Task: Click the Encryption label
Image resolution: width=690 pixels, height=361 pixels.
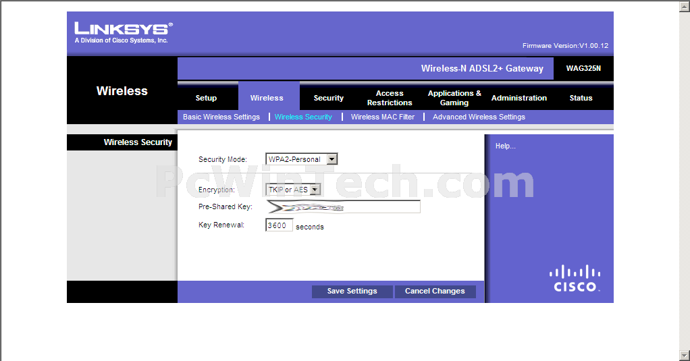Action: coord(217,190)
